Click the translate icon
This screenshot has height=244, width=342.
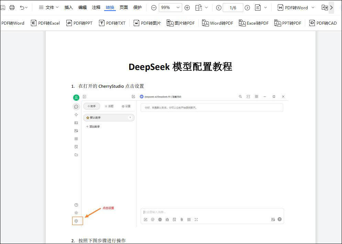click(x=325, y=8)
